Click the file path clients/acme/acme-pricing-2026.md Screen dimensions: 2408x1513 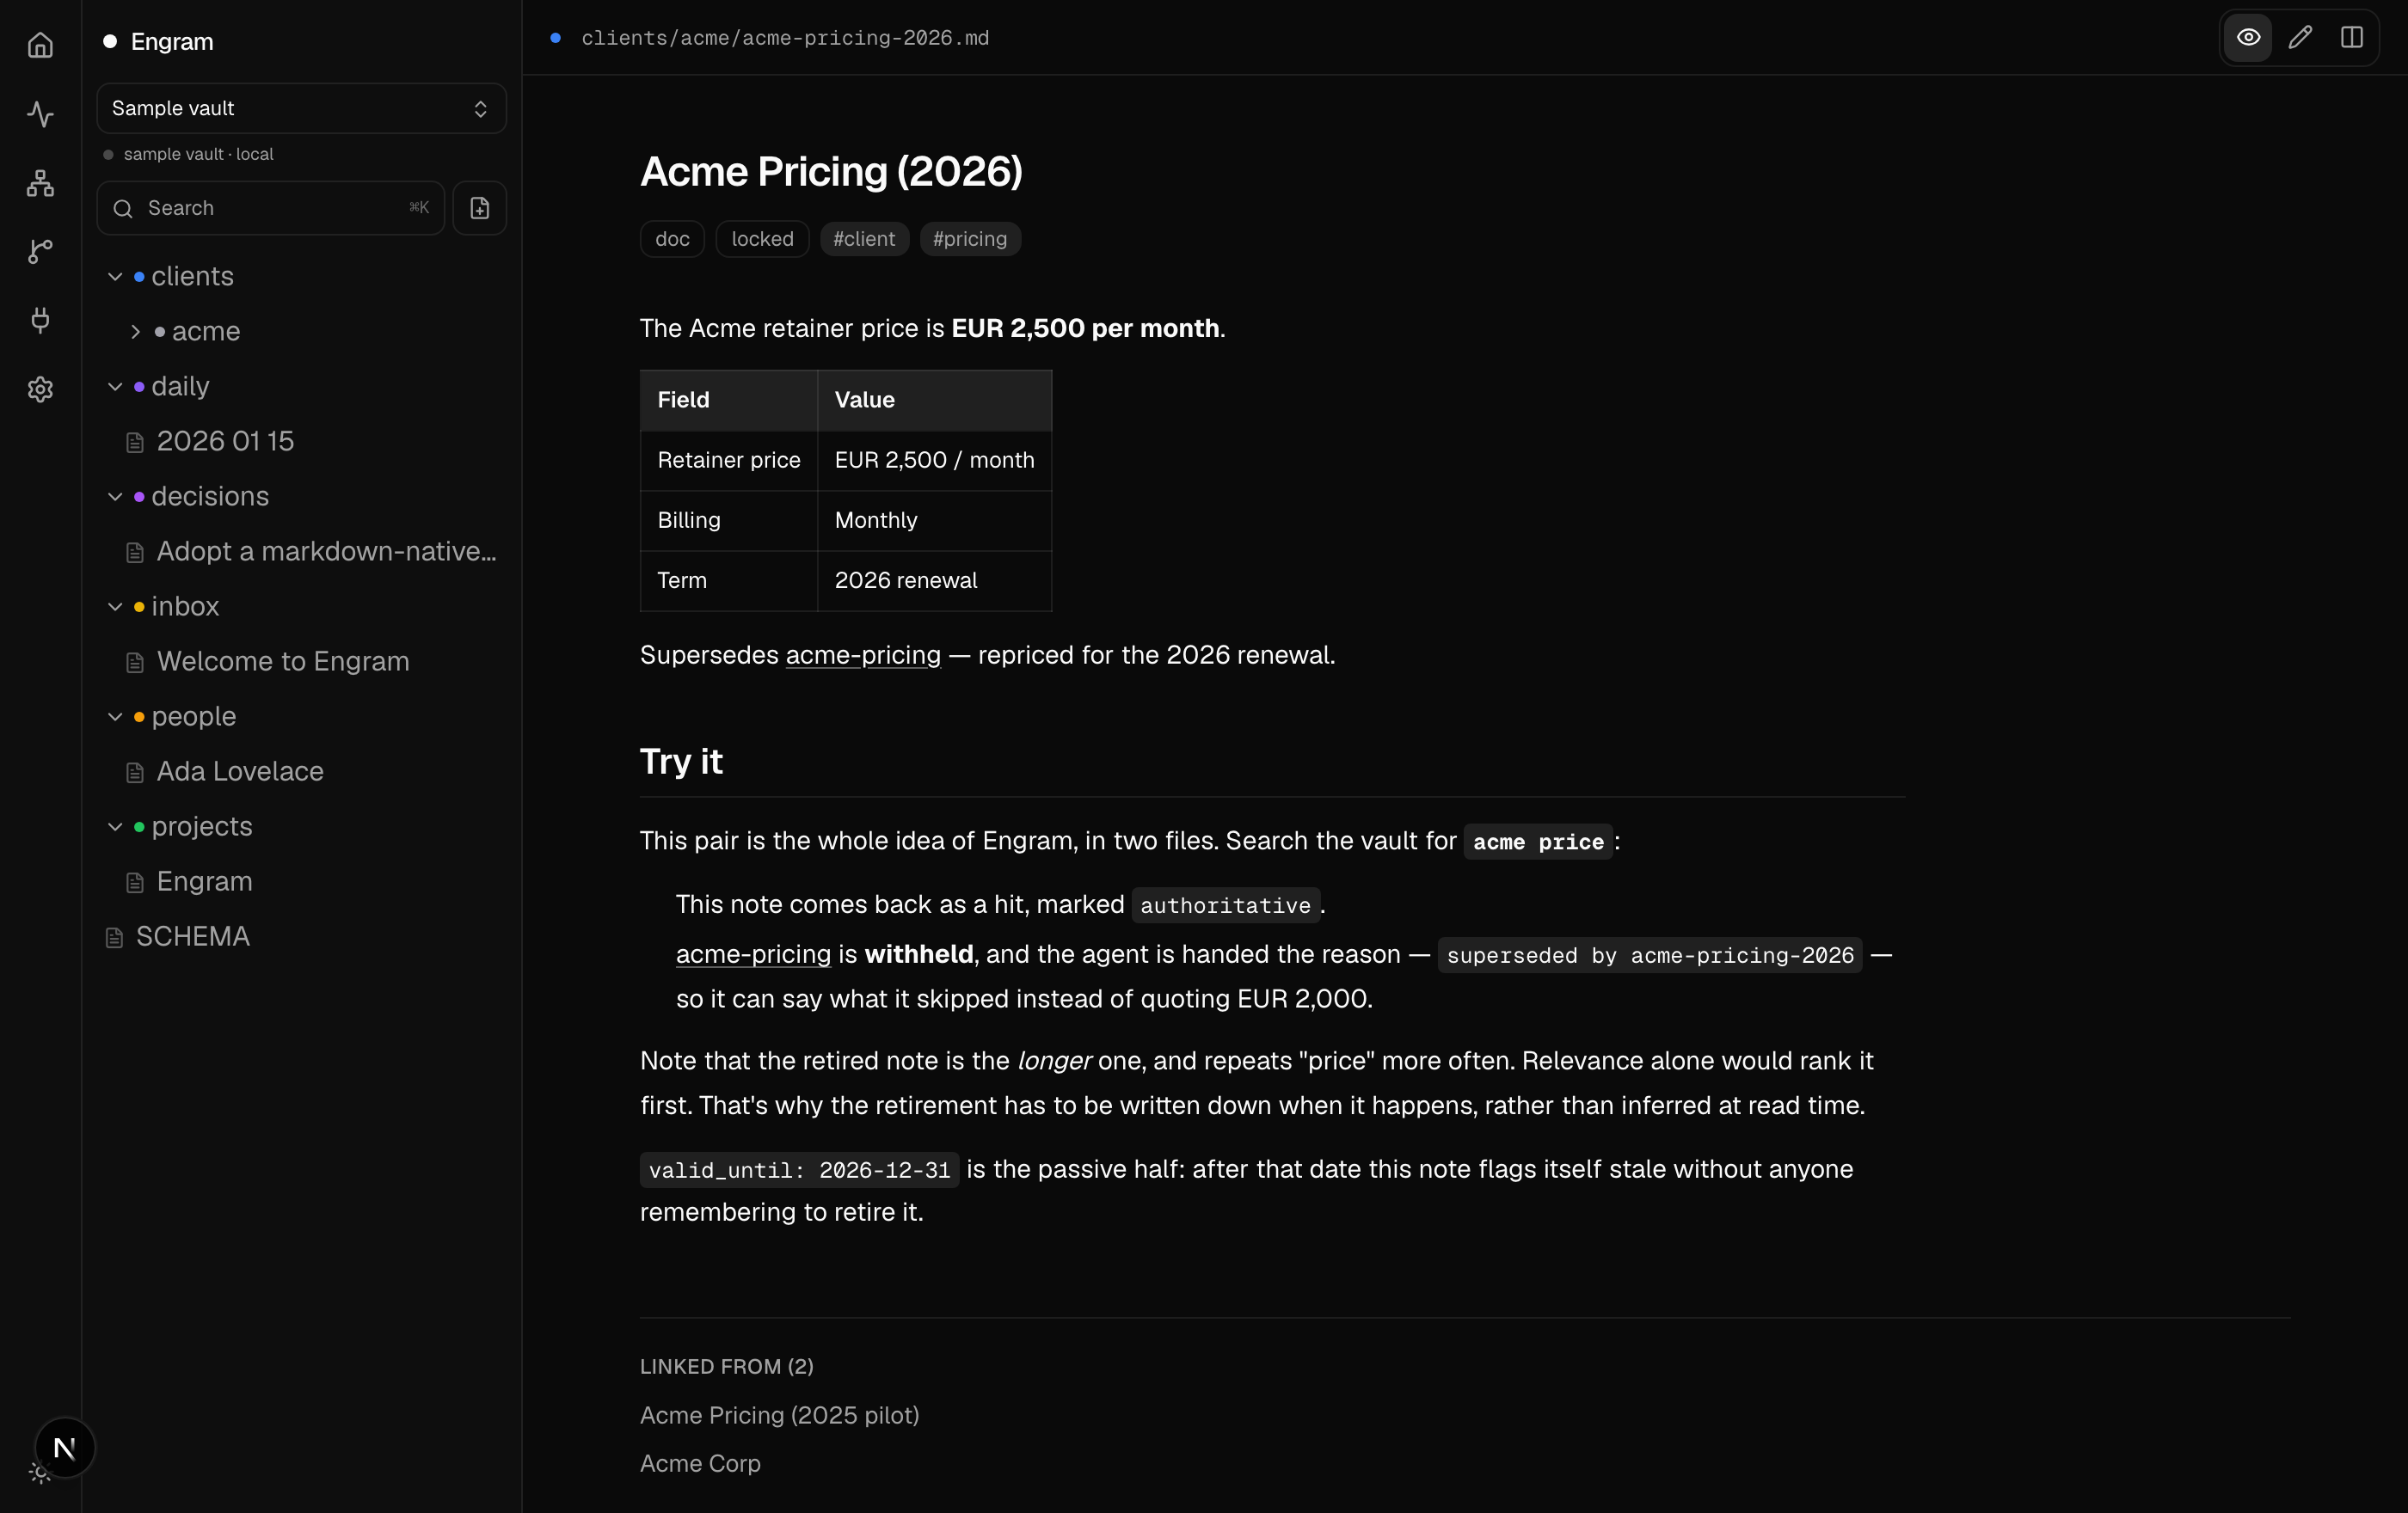coord(785,38)
